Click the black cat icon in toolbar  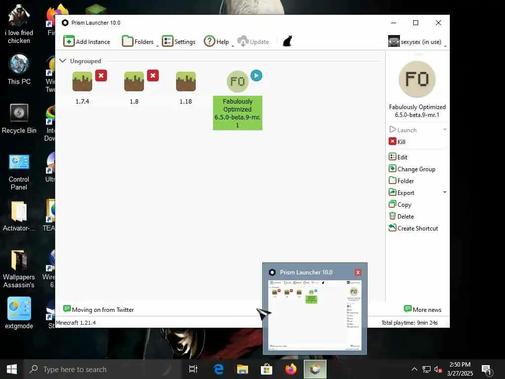point(288,41)
